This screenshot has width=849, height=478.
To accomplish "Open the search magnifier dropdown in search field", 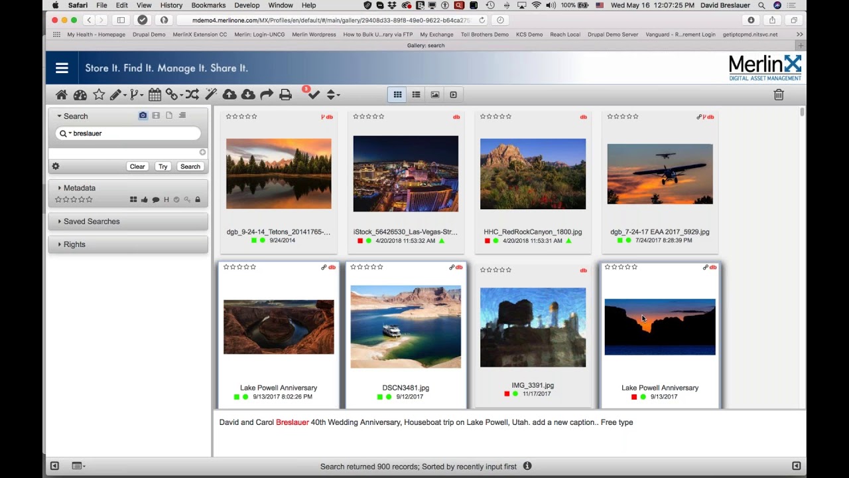I will coord(64,133).
